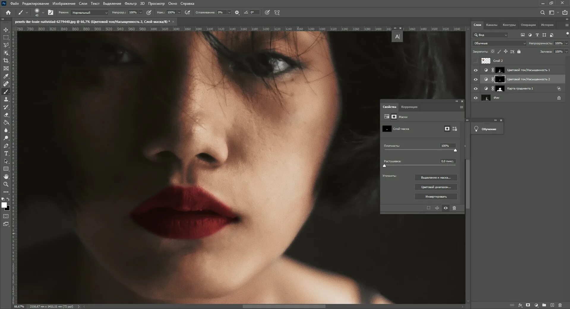Screen dimensions: 570x309
Task: Switch to Каналы tab
Action: point(492,25)
